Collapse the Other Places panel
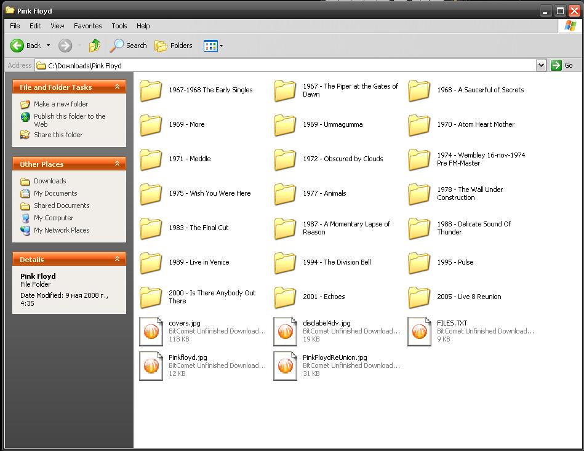The height and width of the screenshot is (451, 584). coord(117,164)
